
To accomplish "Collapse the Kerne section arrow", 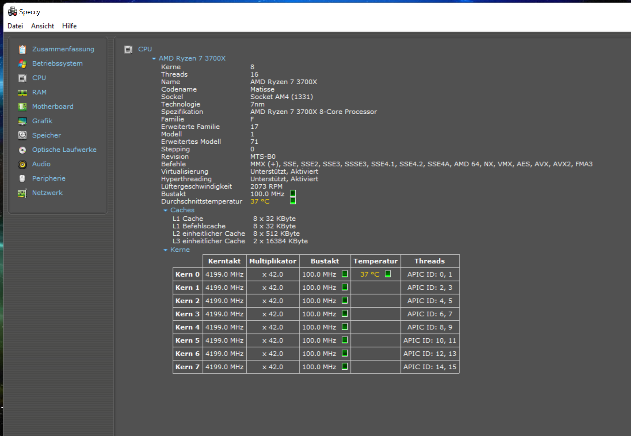I will [x=165, y=250].
